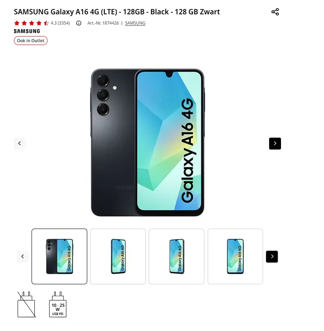The image size is (324, 331).
Task: Select the third product thumbnail
Action: (177, 256)
